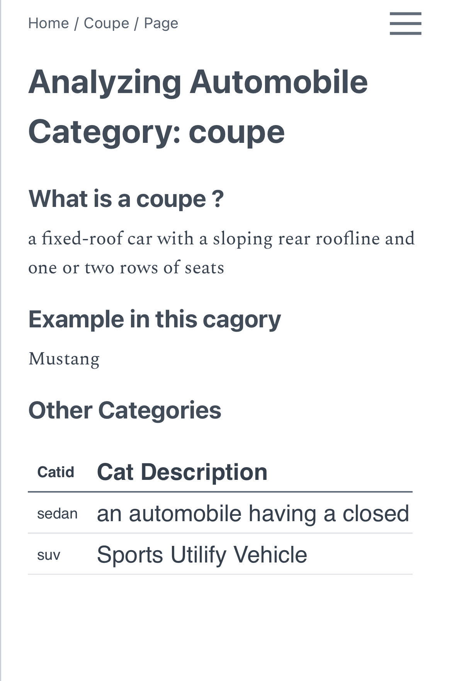Click the Home breadcrumb link
This screenshot has width=452, height=681.
pyautogui.click(x=48, y=23)
